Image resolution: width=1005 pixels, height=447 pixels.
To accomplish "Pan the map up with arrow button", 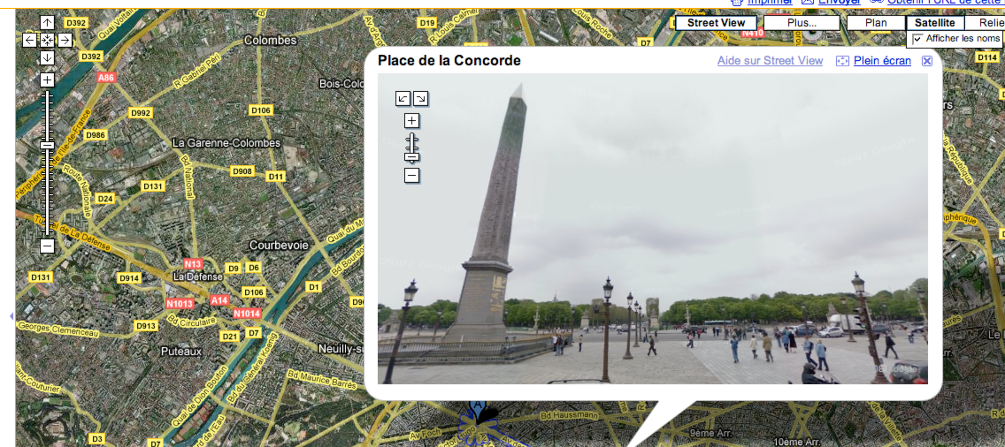I will [x=47, y=22].
